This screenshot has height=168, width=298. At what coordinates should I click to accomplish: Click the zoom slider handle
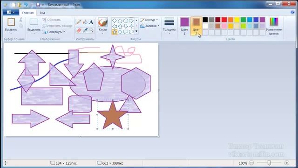[269, 163]
